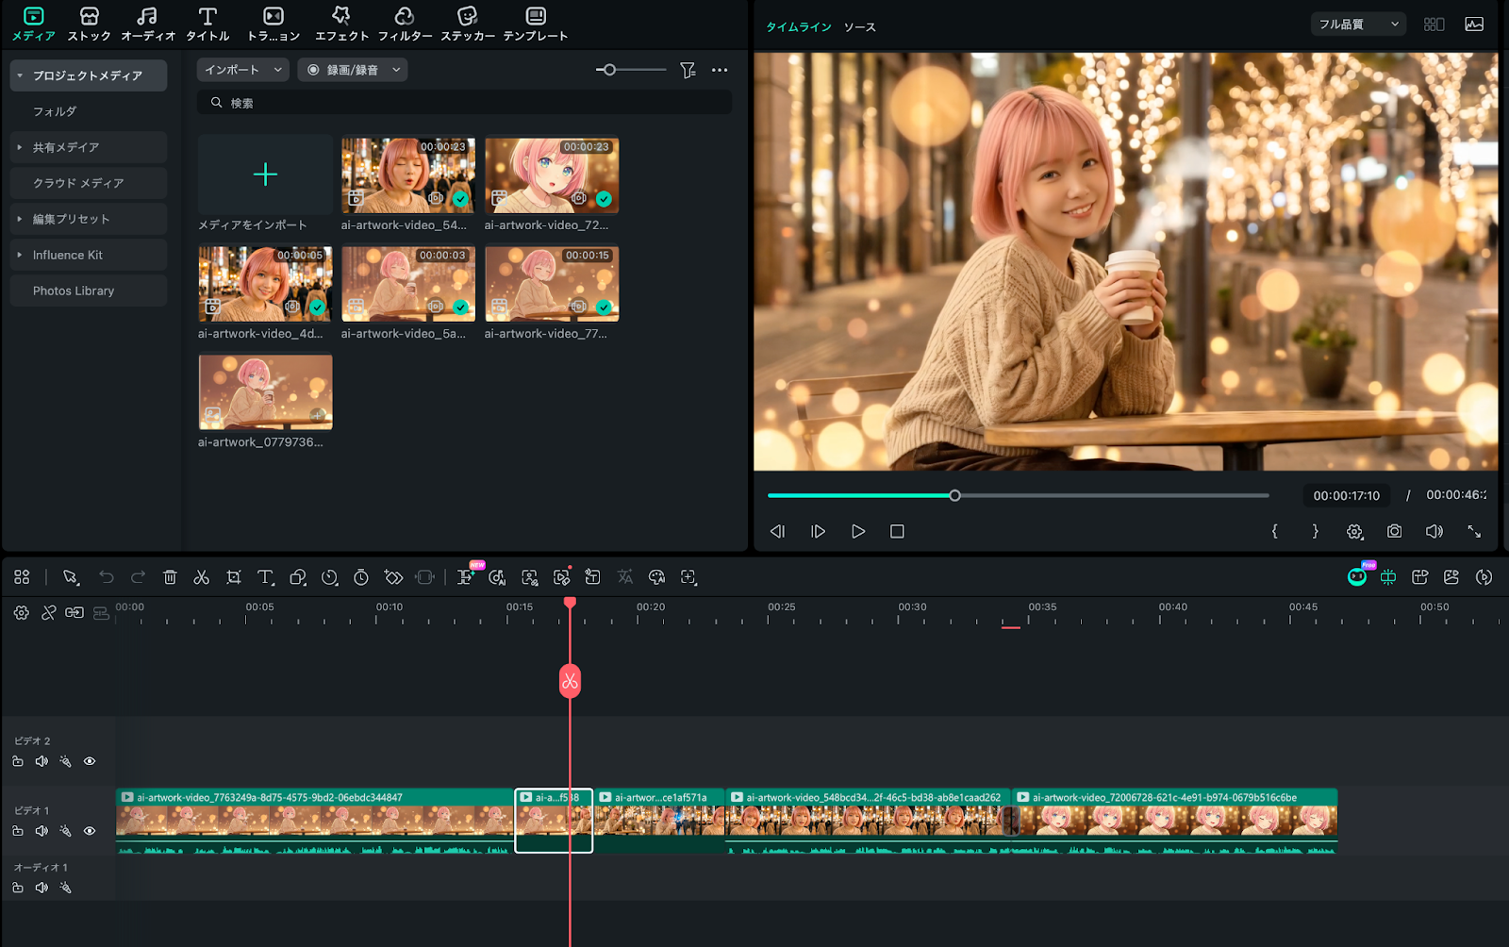The image size is (1509, 947).
Task: Hide the Video 2 track with eye icon
Action: tap(90, 761)
